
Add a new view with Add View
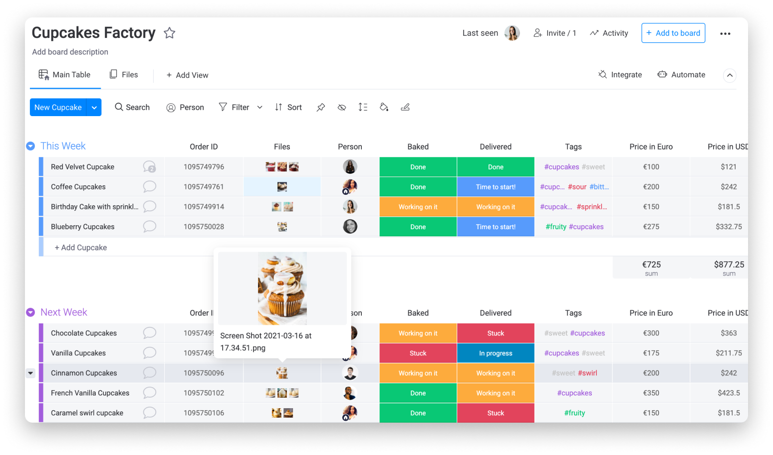(x=187, y=75)
